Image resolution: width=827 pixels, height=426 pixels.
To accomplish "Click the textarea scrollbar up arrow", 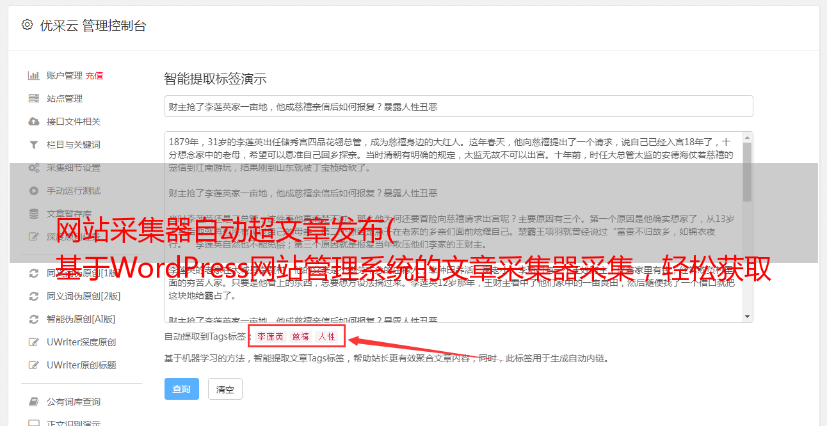I will point(748,138).
